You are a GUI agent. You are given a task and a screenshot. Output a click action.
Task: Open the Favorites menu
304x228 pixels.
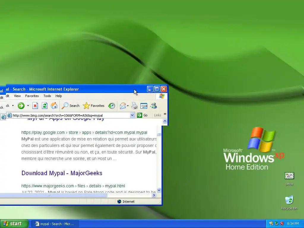pyautogui.click(x=32, y=96)
